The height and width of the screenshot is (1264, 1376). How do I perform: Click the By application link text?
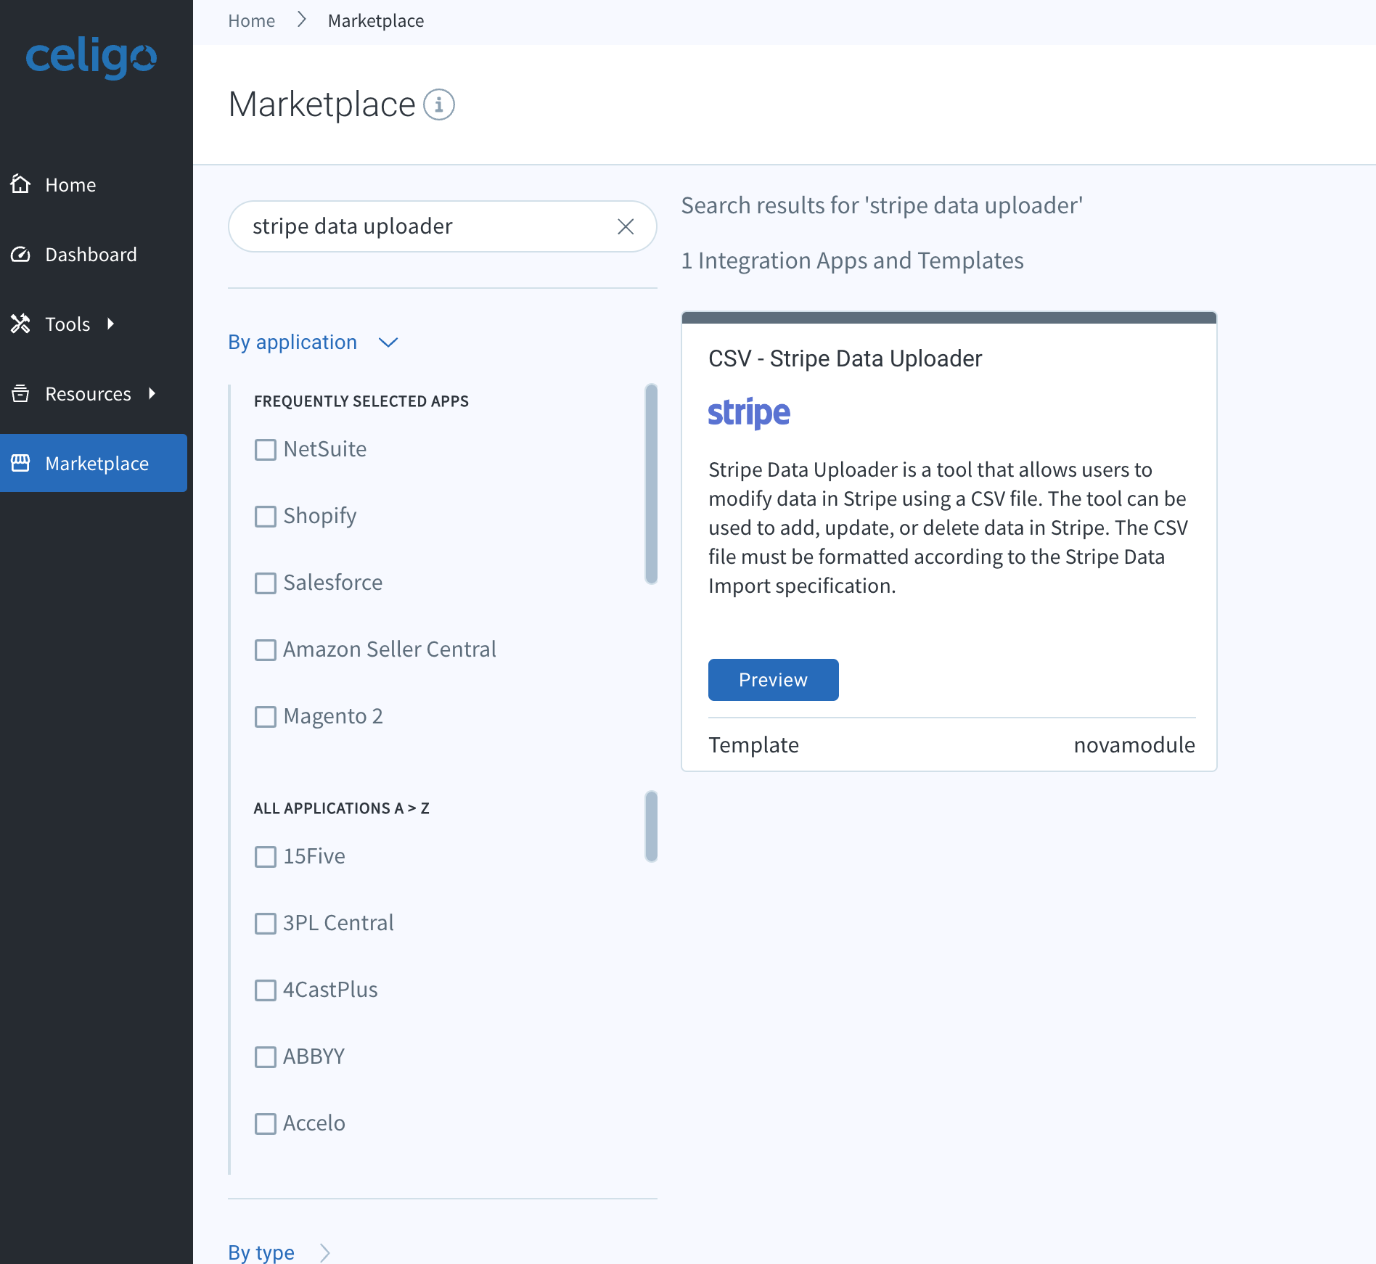tap(292, 342)
